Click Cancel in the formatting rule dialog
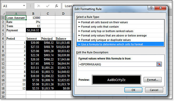 pyautogui.click(x=154, y=90)
